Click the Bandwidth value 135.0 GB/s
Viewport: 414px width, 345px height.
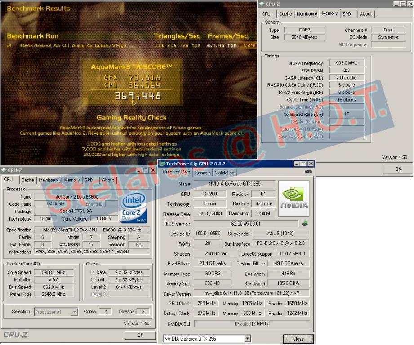[288, 283]
